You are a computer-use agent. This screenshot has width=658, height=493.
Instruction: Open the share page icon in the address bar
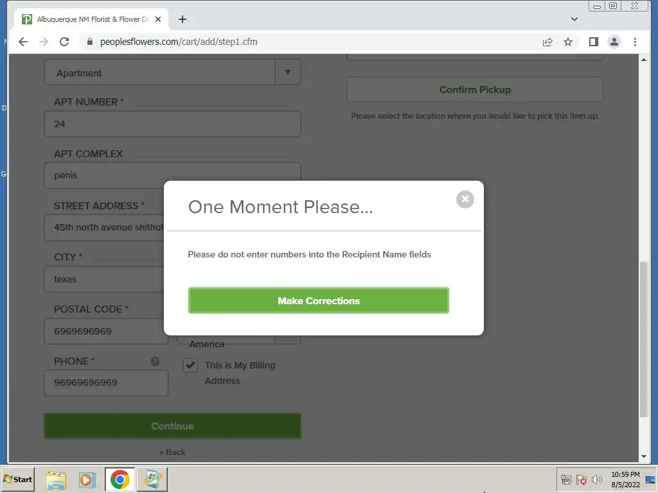coord(547,42)
